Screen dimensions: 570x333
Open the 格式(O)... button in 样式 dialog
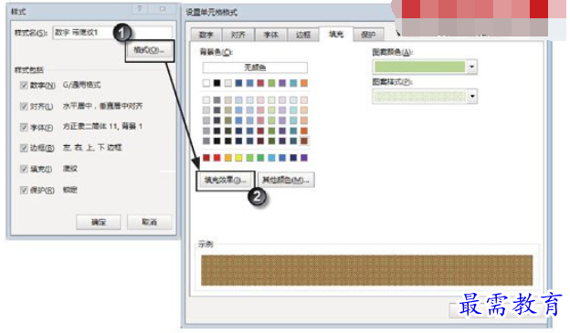(150, 50)
